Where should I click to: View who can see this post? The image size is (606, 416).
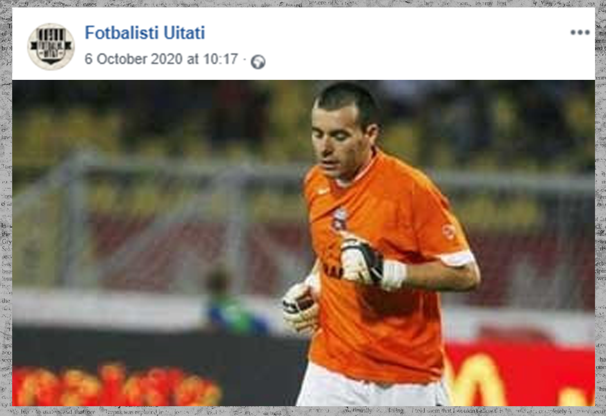pos(258,62)
